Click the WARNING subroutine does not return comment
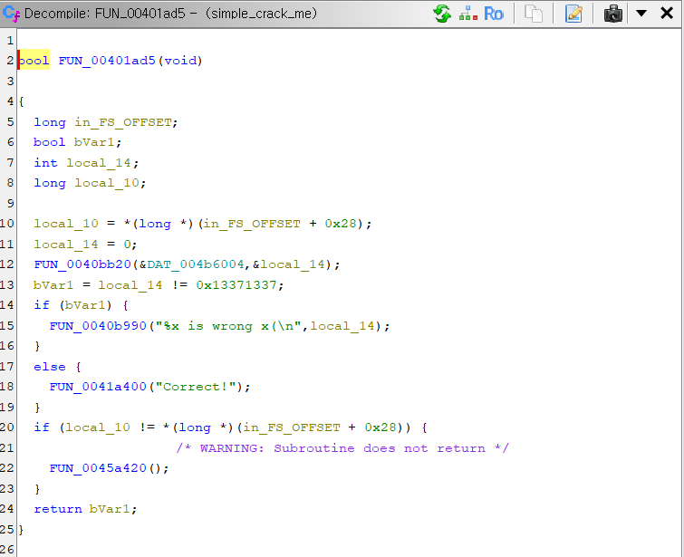Screen dimensions: 684x557 pyautogui.click(x=342, y=448)
